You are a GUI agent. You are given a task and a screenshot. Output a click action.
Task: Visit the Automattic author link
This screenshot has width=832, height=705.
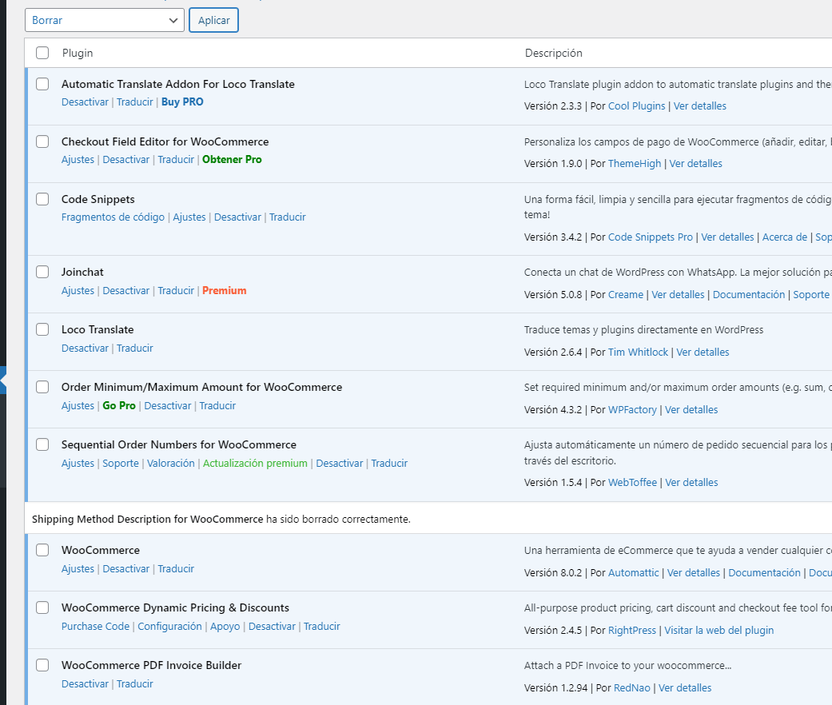633,573
